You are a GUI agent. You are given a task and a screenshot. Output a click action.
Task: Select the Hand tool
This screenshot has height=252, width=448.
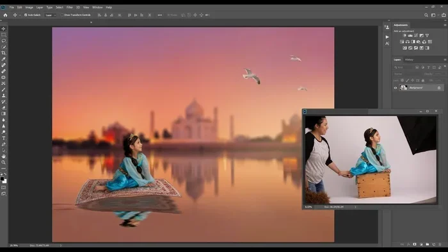(3, 156)
